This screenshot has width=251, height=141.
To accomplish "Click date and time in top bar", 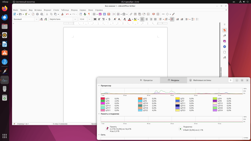I will (130, 2).
